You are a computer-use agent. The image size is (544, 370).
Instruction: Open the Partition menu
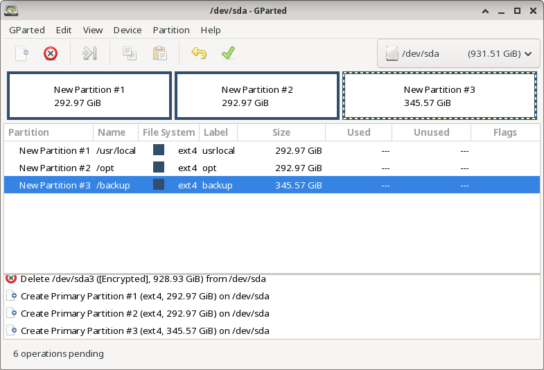tap(171, 30)
